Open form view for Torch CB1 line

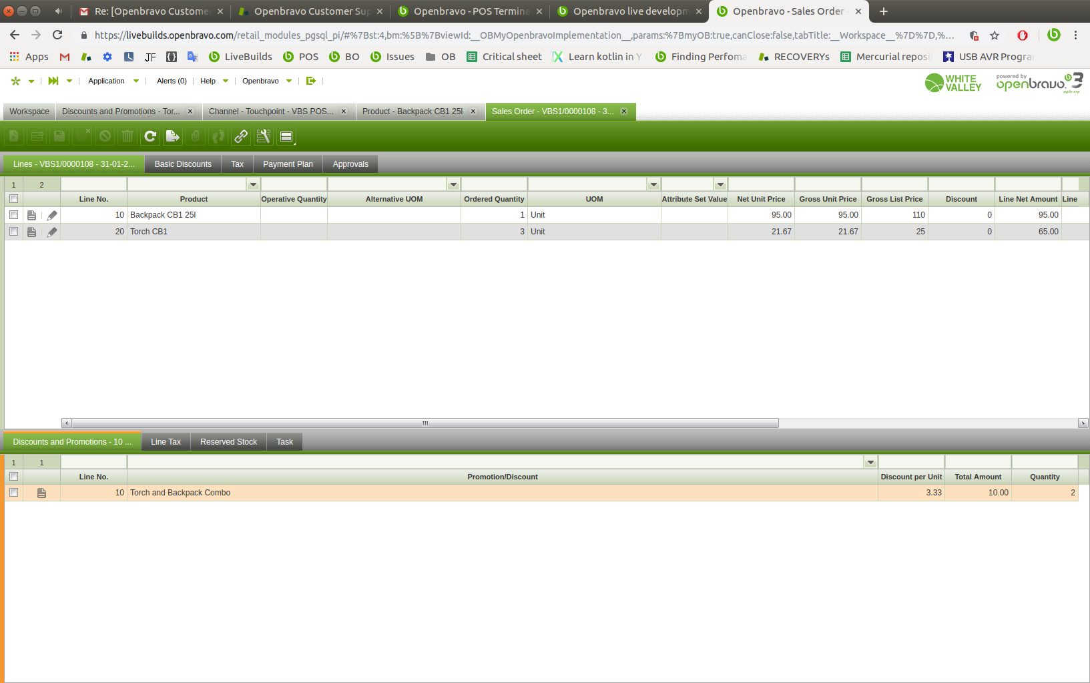click(x=31, y=232)
